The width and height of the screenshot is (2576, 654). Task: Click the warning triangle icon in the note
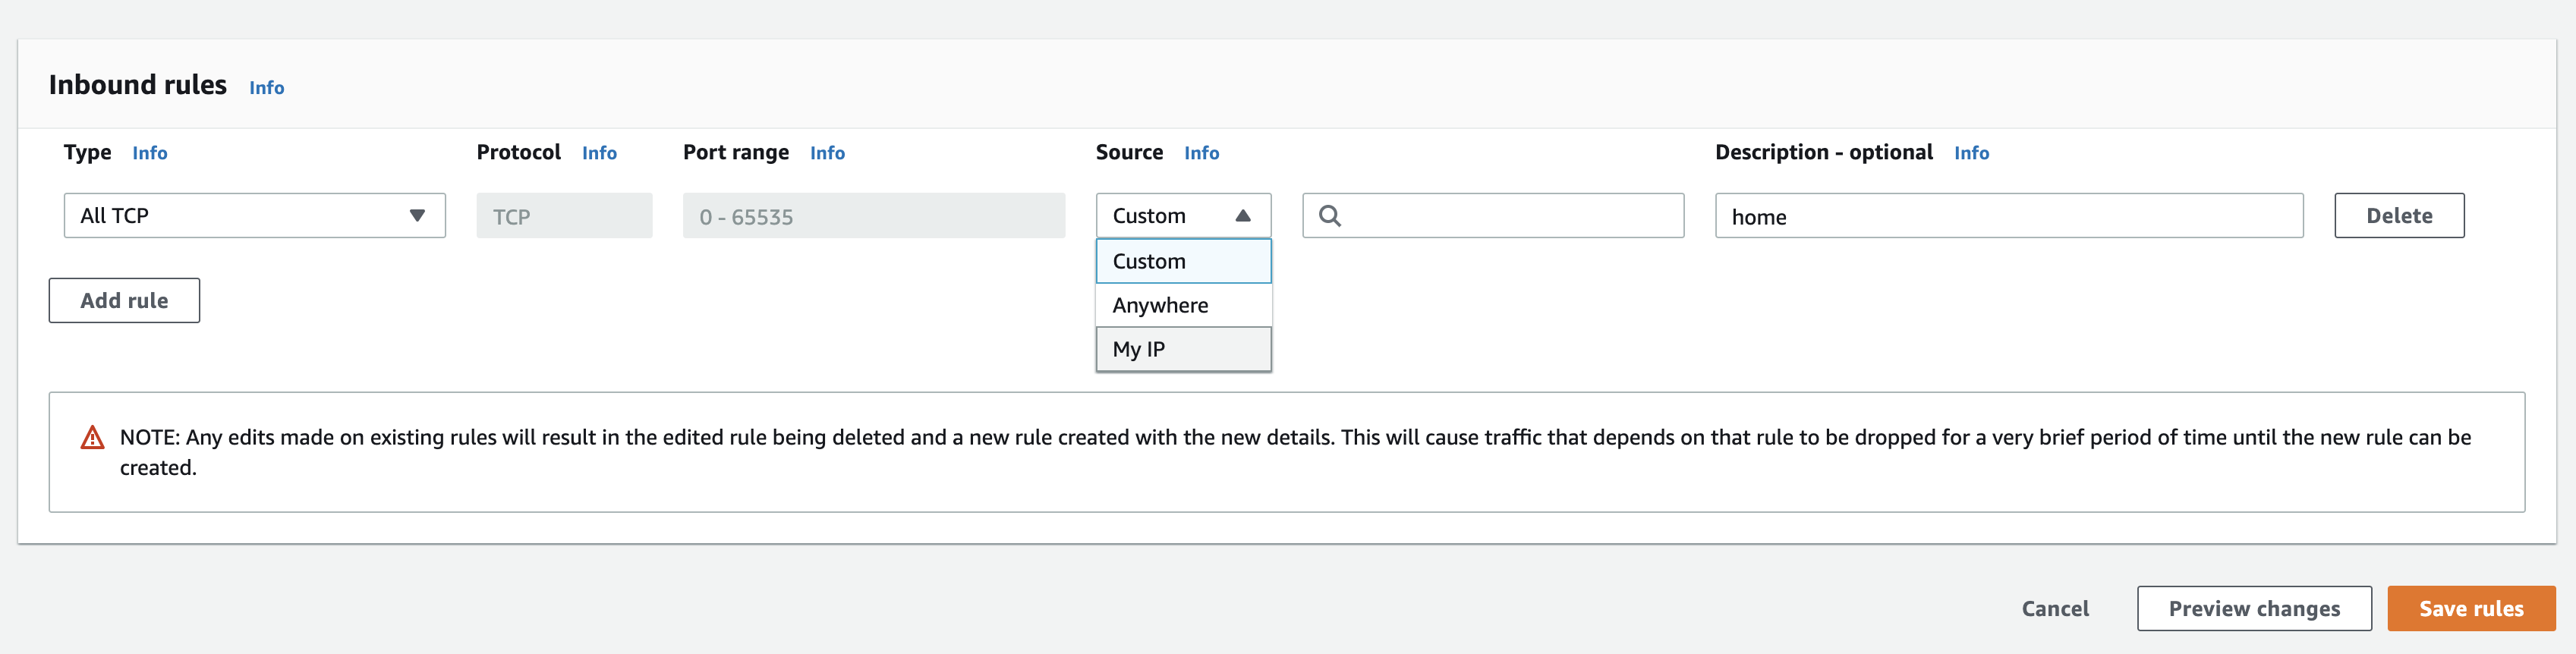92,438
